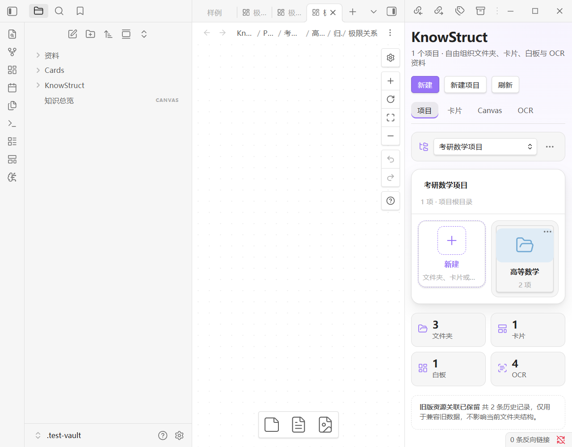This screenshot has width=572, height=447.
Task: Open a new tab
Action: pyautogui.click(x=353, y=12)
